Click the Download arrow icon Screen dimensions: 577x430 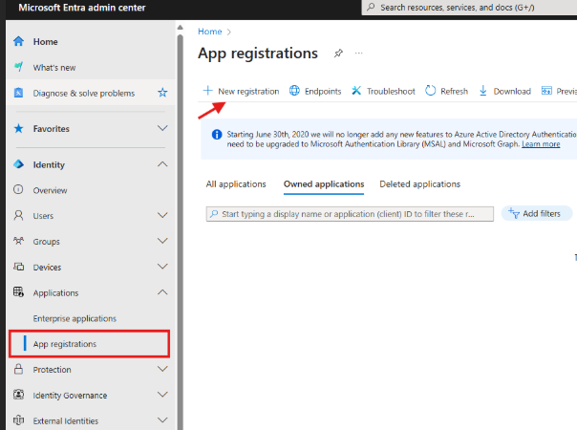(483, 91)
